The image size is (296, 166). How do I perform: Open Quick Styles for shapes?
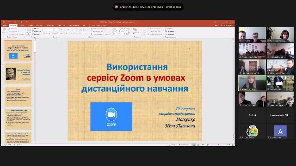[143, 31]
